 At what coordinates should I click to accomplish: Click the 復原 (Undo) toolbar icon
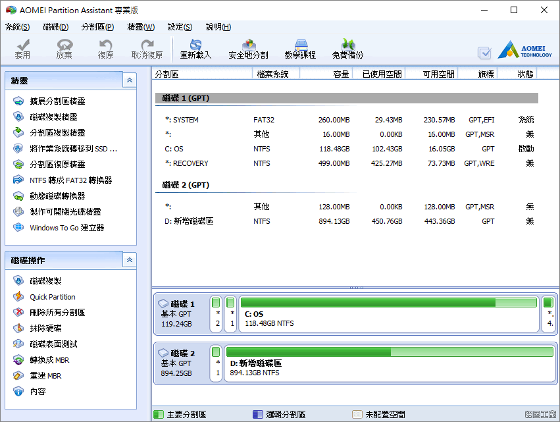coord(105,49)
